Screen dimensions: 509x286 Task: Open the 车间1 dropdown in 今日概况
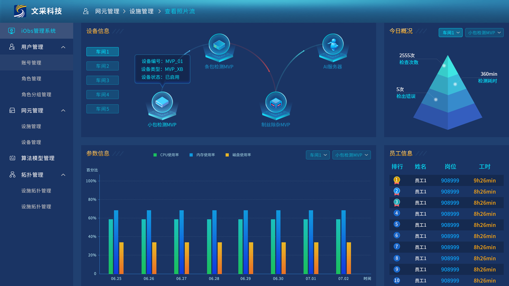(x=451, y=32)
